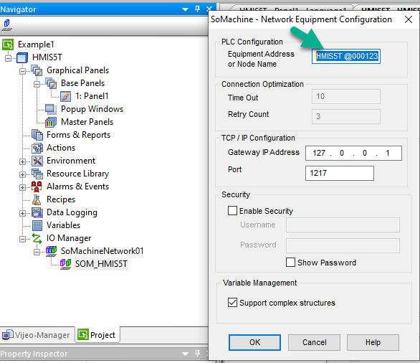Click the Username field
420x363 pixels.
click(343, 225)
